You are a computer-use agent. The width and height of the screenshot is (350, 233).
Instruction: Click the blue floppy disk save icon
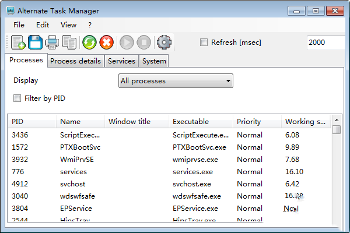(x=35, y=42)
